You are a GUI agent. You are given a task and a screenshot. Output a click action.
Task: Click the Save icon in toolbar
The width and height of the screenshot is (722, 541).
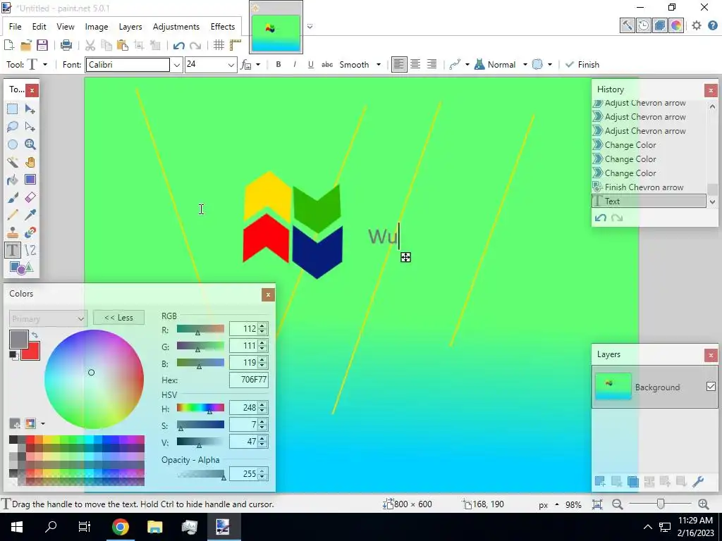[42, 45]
